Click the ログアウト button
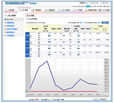The width and height of the screenshot is (114, 103). 105,3
